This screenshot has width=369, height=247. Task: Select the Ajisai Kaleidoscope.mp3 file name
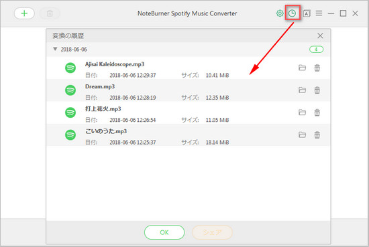[115, 64]
